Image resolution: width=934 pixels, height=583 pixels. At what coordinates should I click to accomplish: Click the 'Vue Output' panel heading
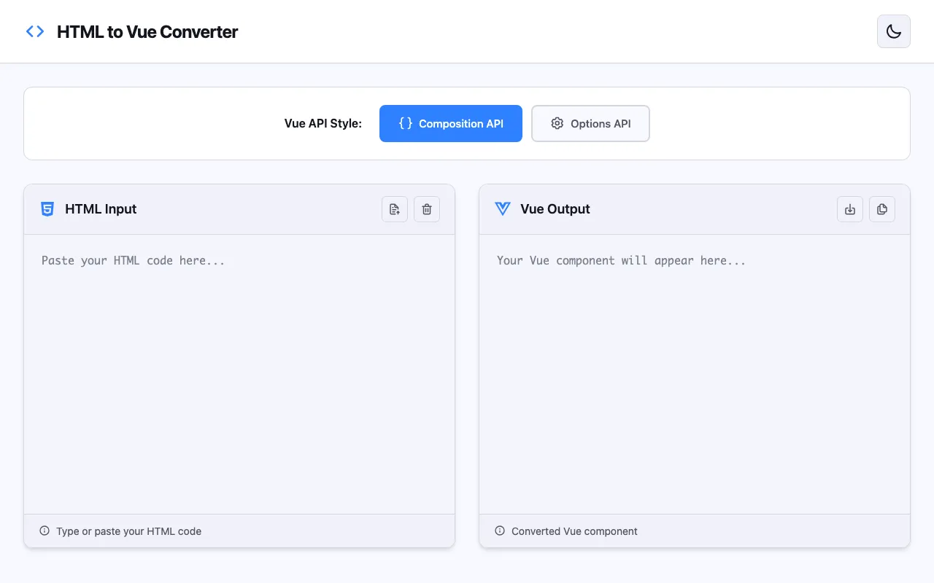(555, 209)
